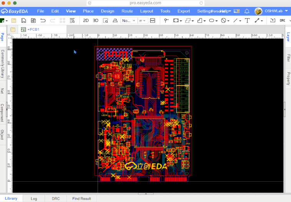Image resolution: width=291 pixels, height=202 pixels.
Task: Open the Layer side panel
Action: click(x=288, y=37)
